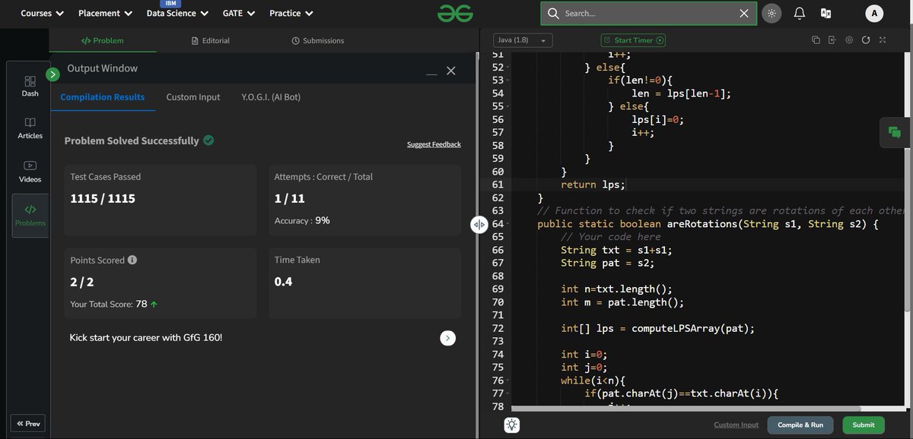The width and height of the screenshot is (913, 439).
Task: Switch to the Problem tab
Action: pos(103,40)
